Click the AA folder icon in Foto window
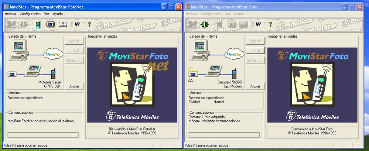 pos(193,72)
